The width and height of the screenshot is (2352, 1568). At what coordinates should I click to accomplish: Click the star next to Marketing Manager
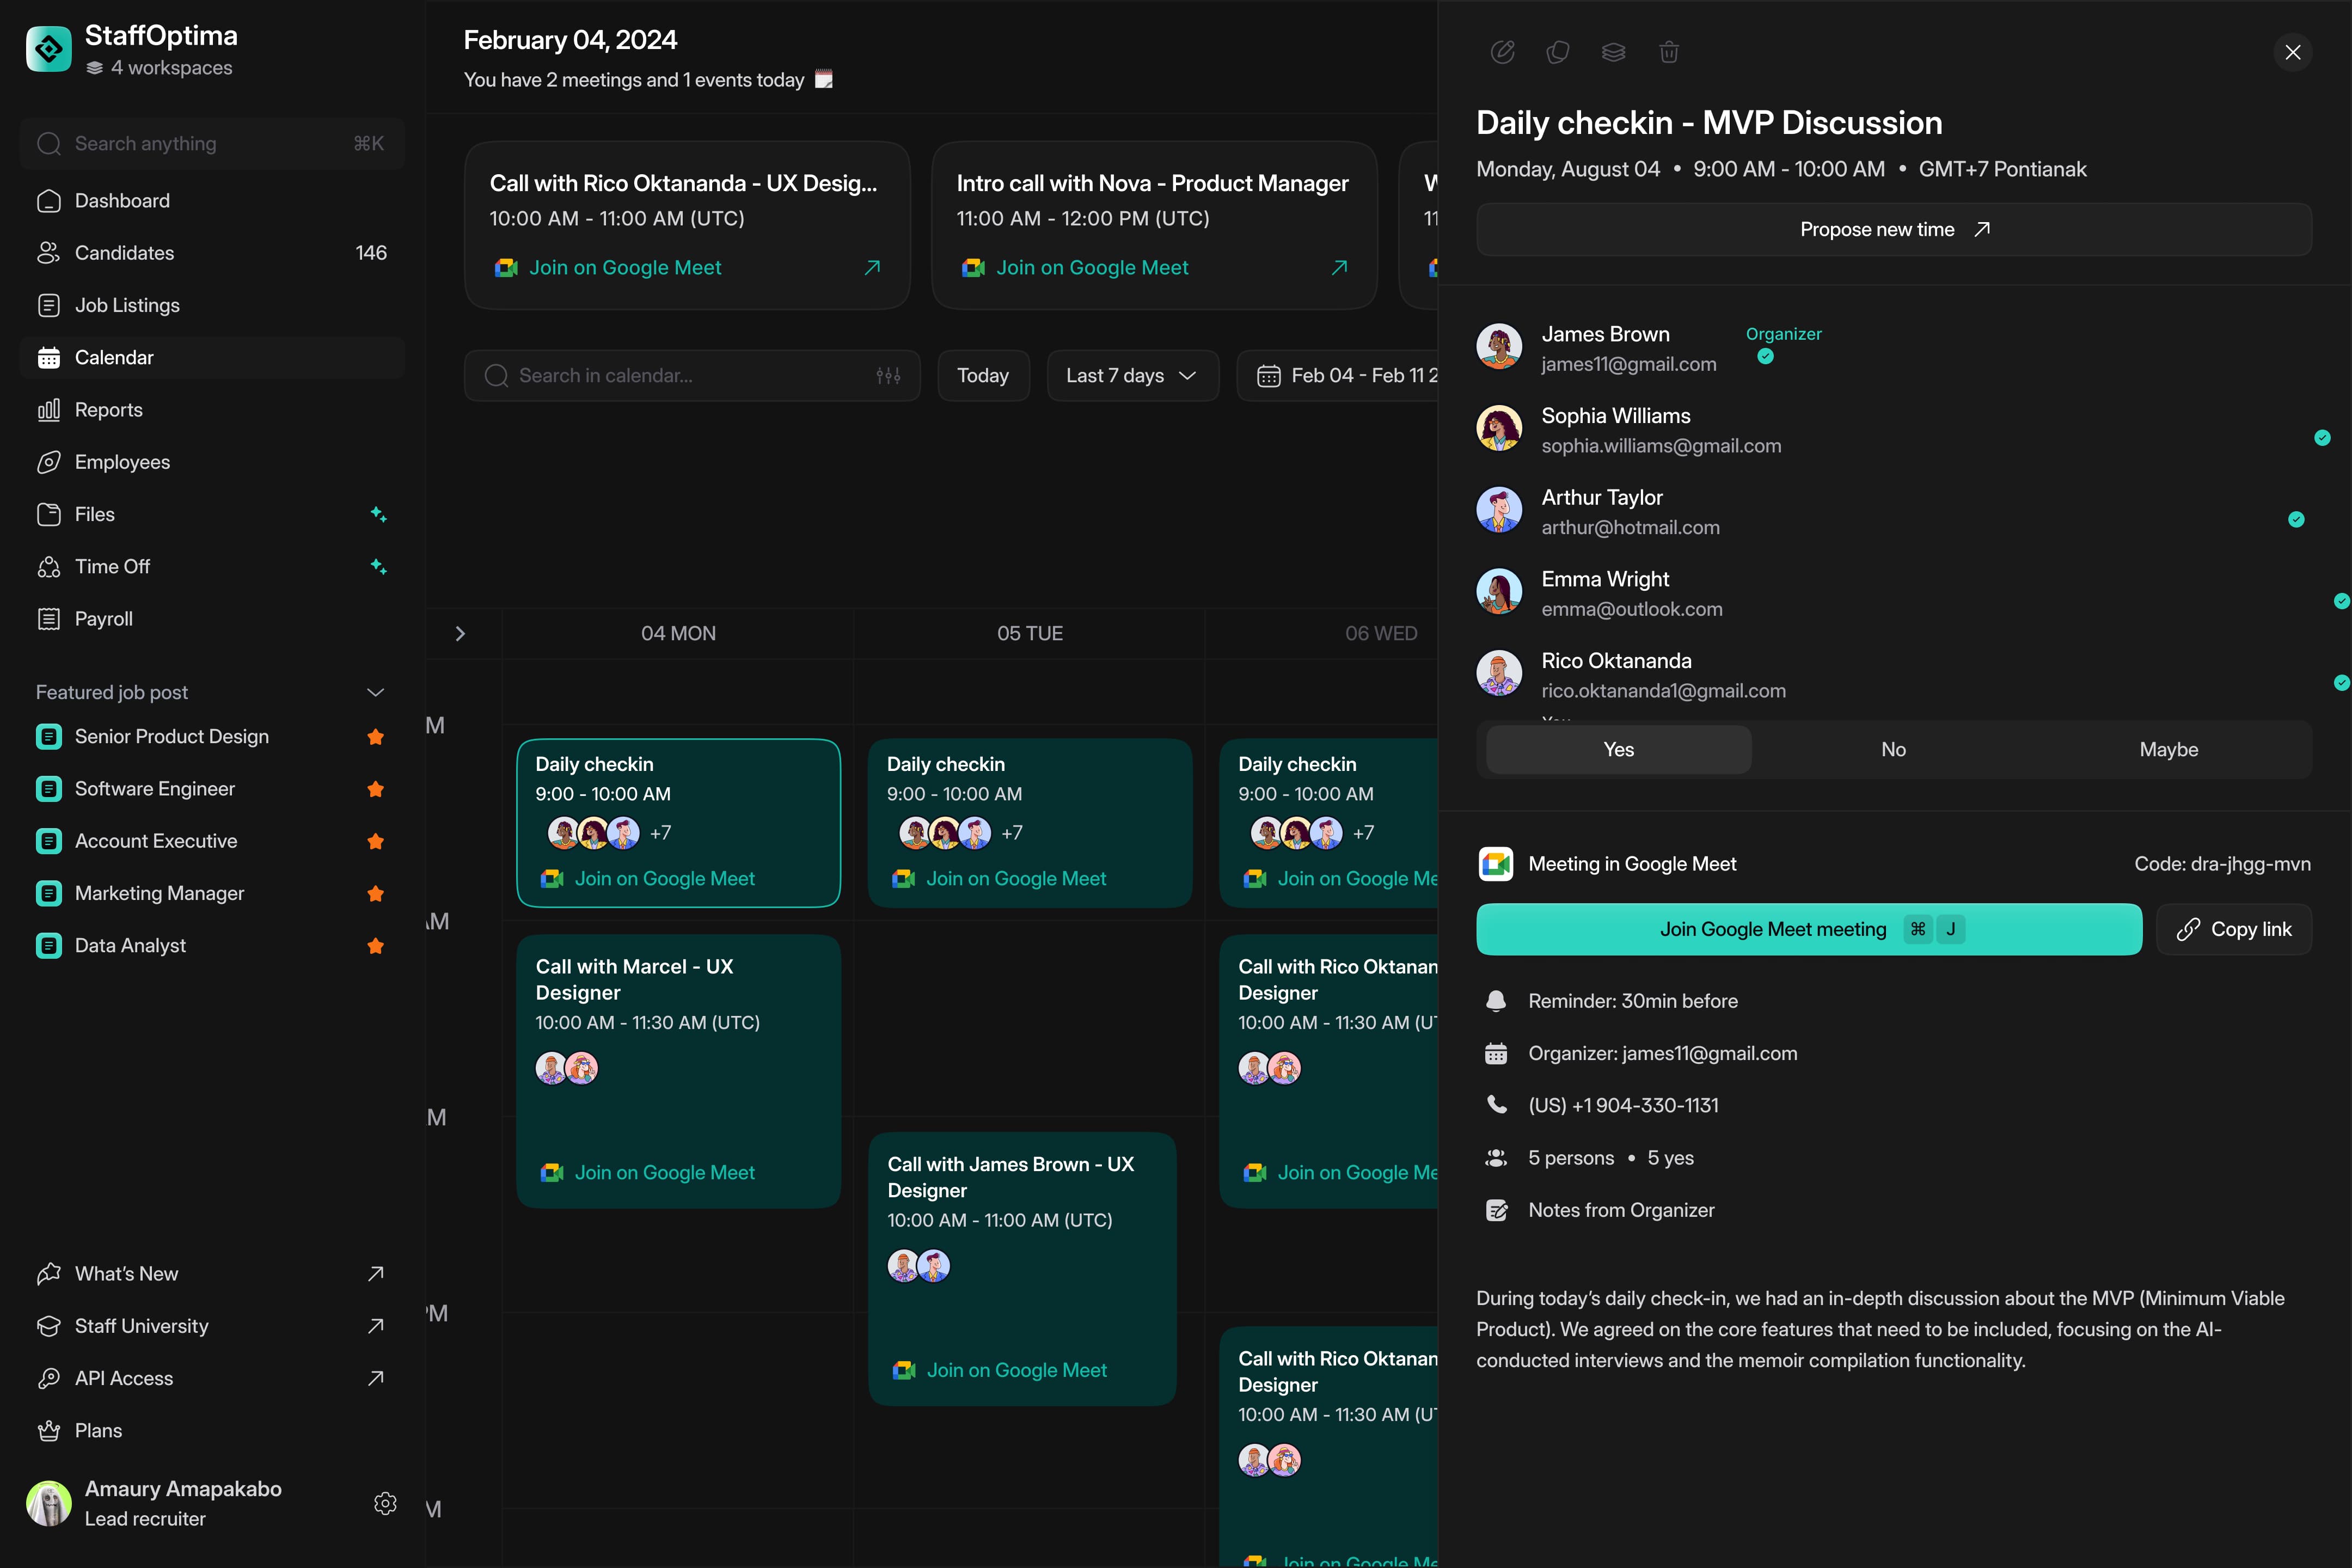(x=376, y=893)
